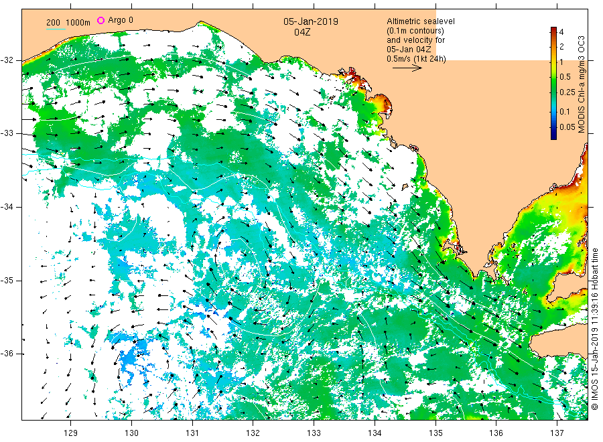The width and height of the screenshot is (603, 442).
Task: Click the color bar value 0.05
Action: pos(567,127)
